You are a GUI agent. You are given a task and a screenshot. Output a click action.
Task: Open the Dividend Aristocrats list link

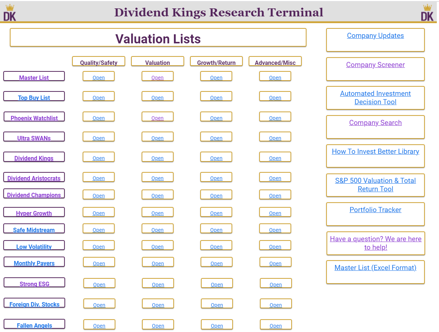click(34, 178)
